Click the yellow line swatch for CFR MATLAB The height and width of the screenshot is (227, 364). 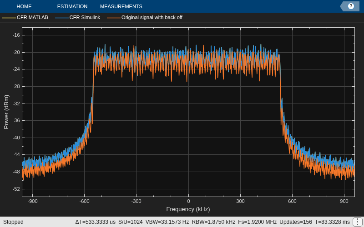click(x=9, y=18)
